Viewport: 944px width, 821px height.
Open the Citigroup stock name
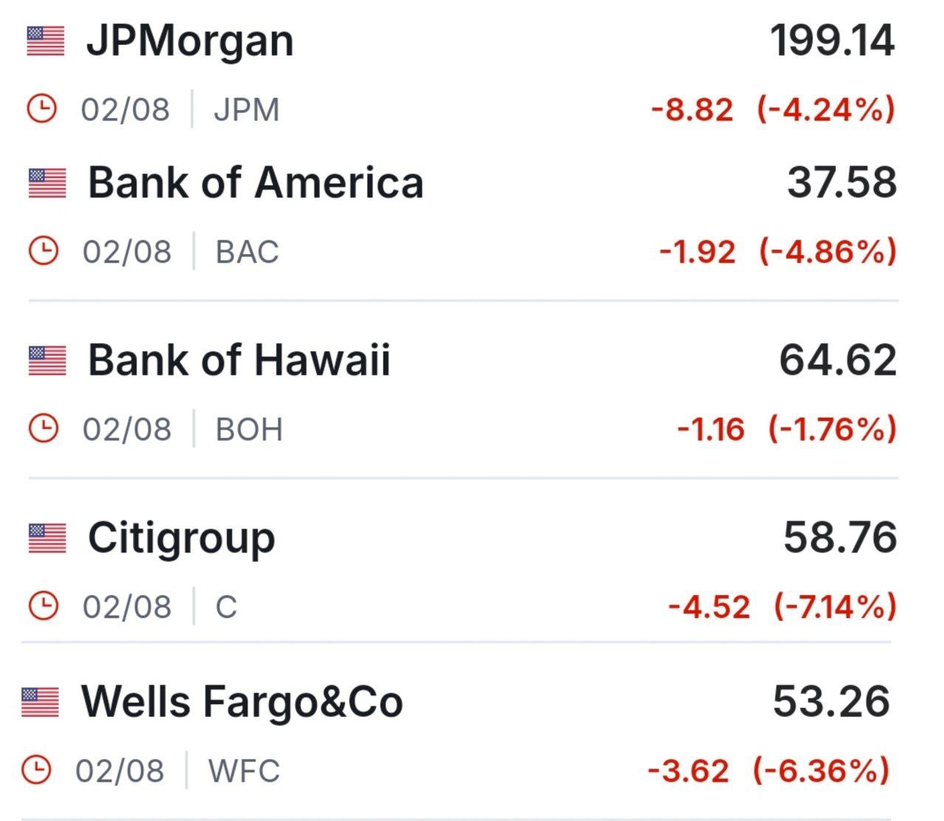pyautogui.click(x=182, y=540)
